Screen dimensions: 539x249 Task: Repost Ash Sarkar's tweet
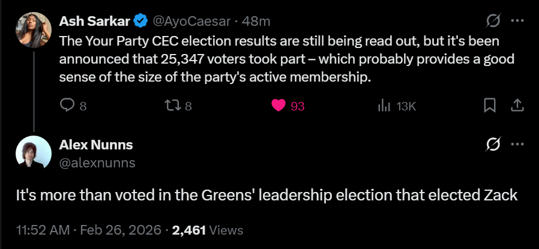click(171, 106)
